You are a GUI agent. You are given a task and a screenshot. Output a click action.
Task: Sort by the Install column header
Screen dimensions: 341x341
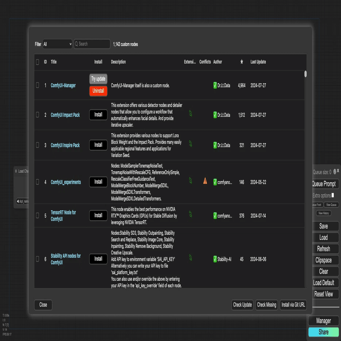click(98, 62)
